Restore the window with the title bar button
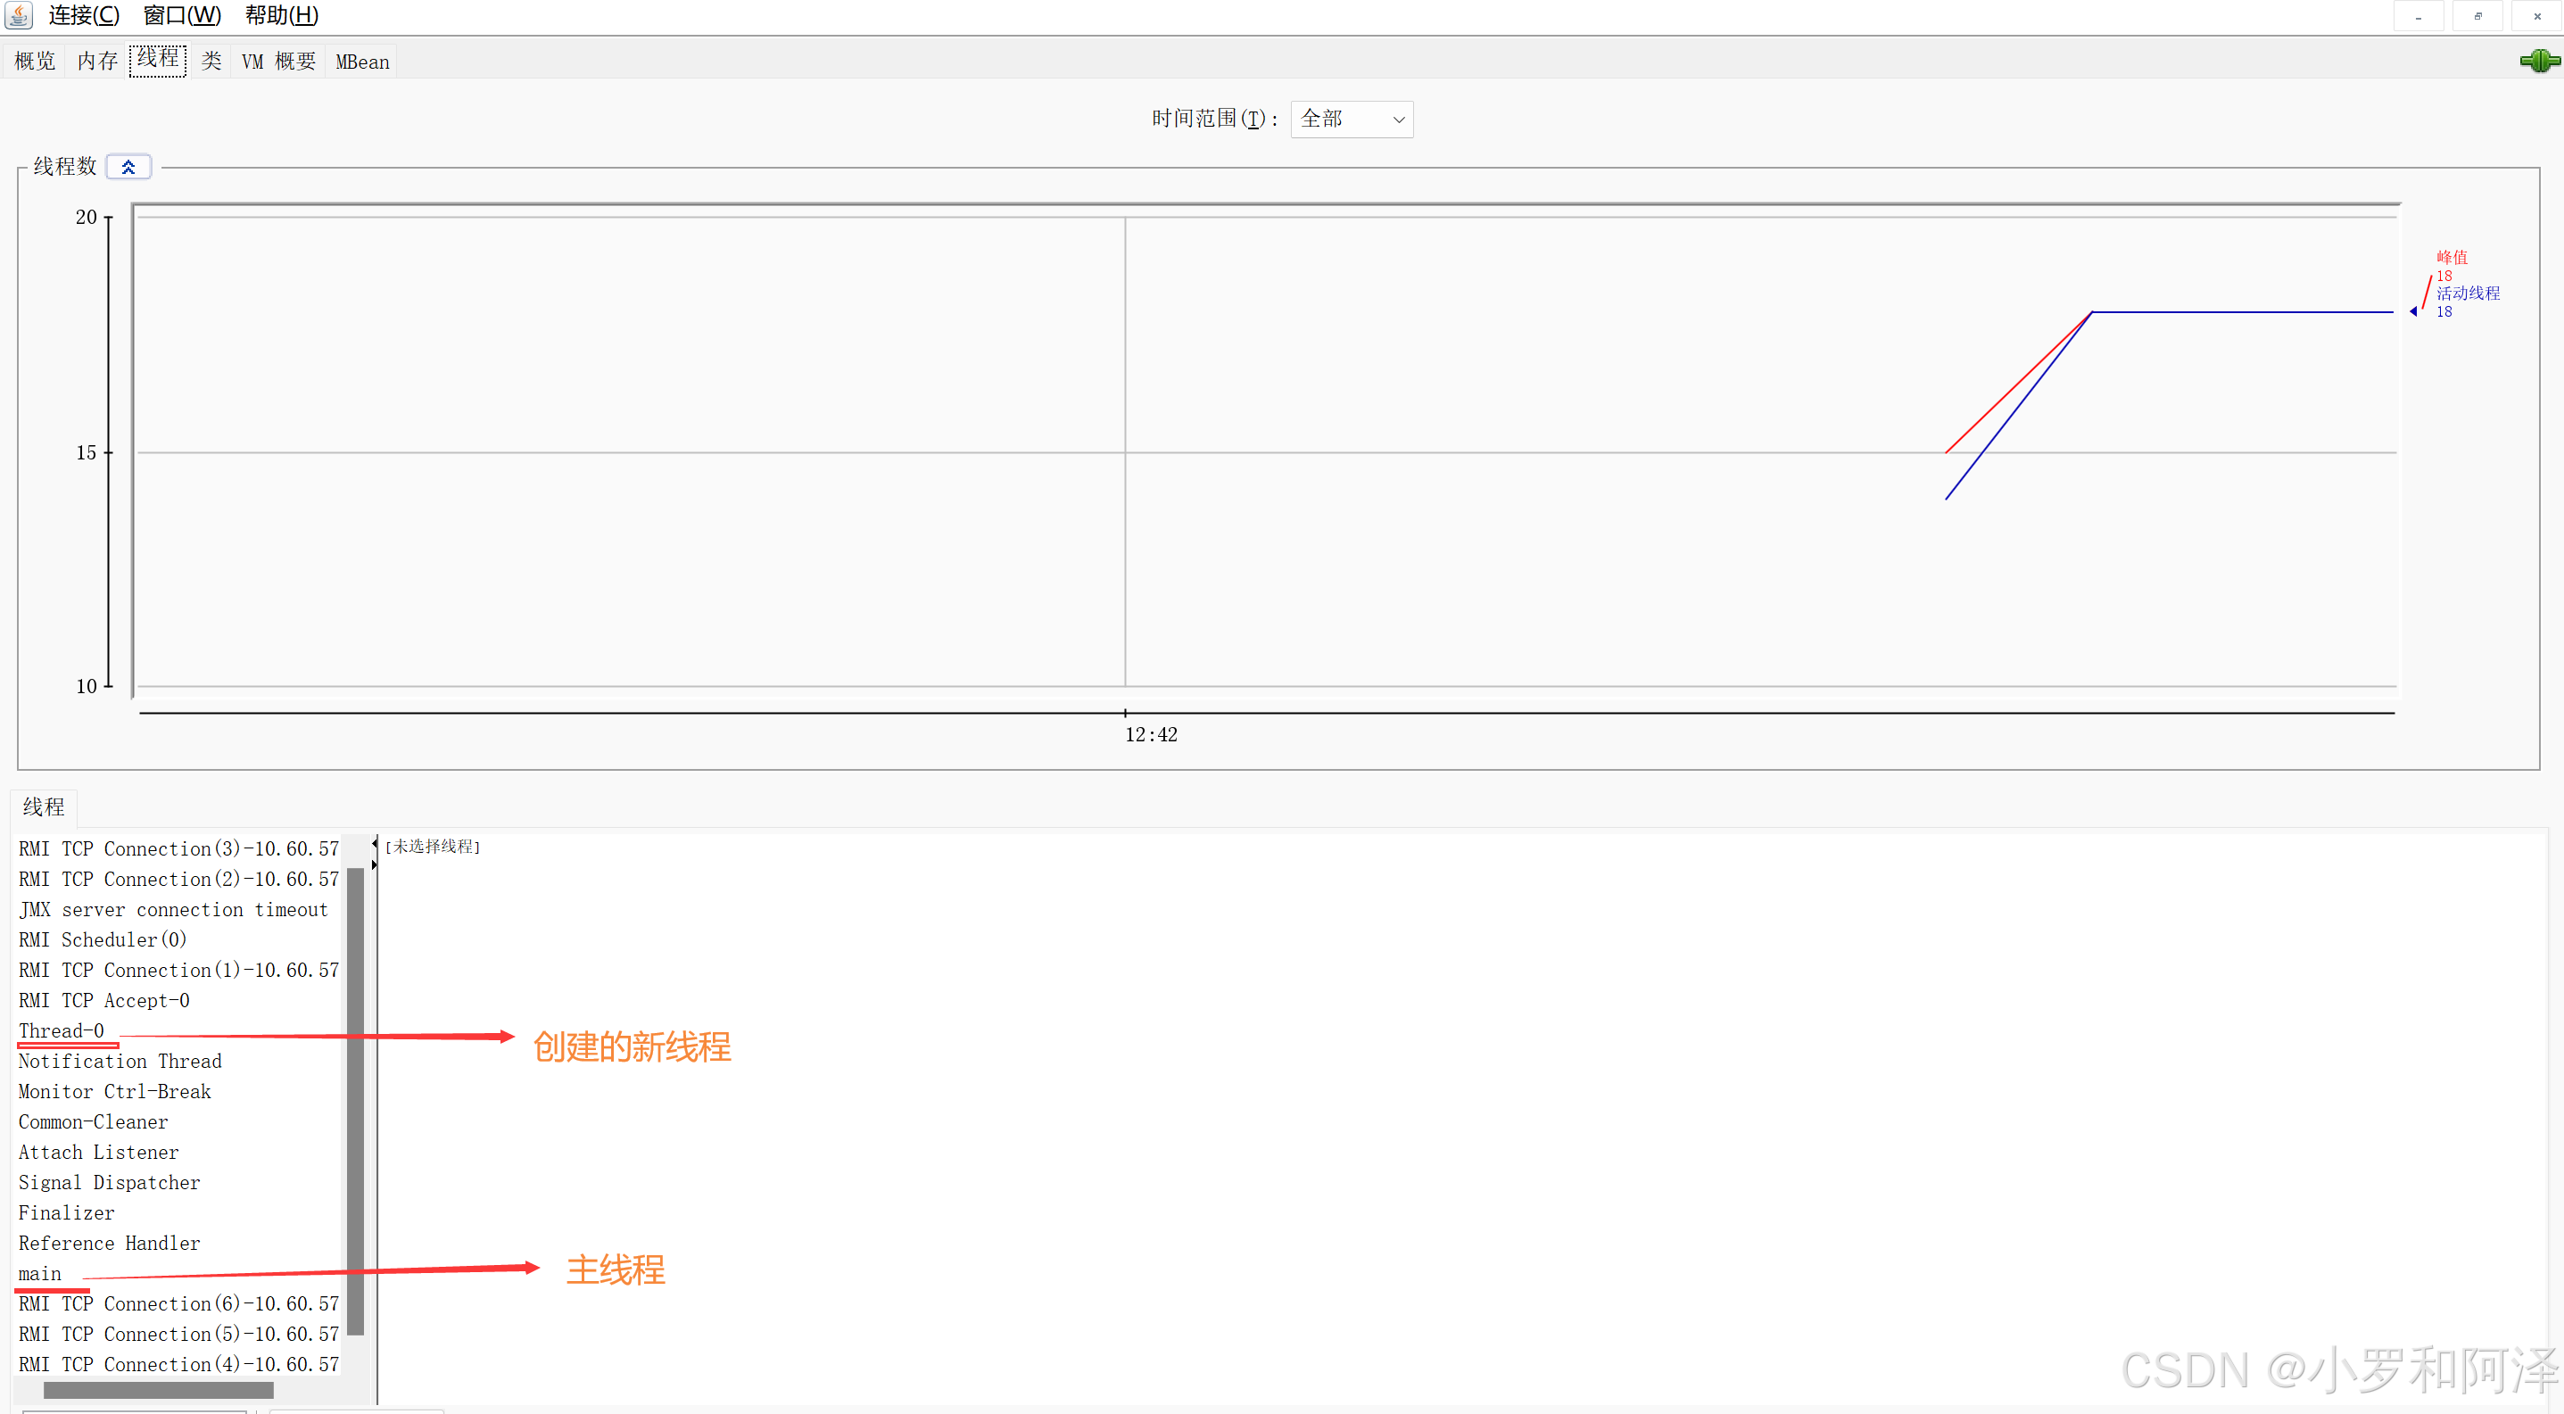The width and height of the screenshot is (2564, 1414). tap(2477, 16)
